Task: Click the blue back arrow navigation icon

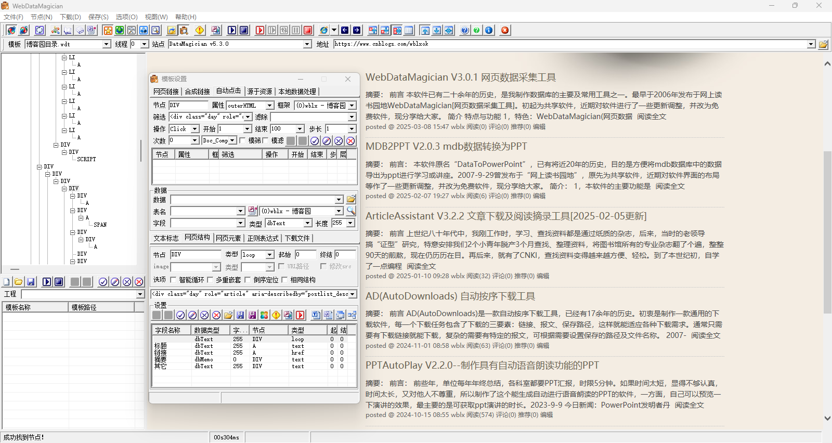Action: [345, 30]
